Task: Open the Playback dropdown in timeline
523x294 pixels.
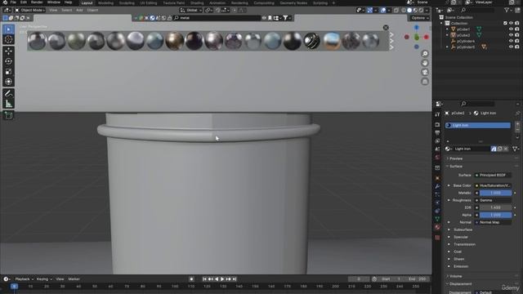Action: pyautogui.click(x=24, y=279)
